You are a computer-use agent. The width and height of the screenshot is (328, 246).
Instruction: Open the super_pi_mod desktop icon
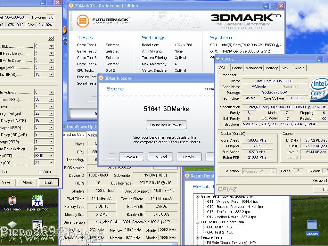pos(37,203)
